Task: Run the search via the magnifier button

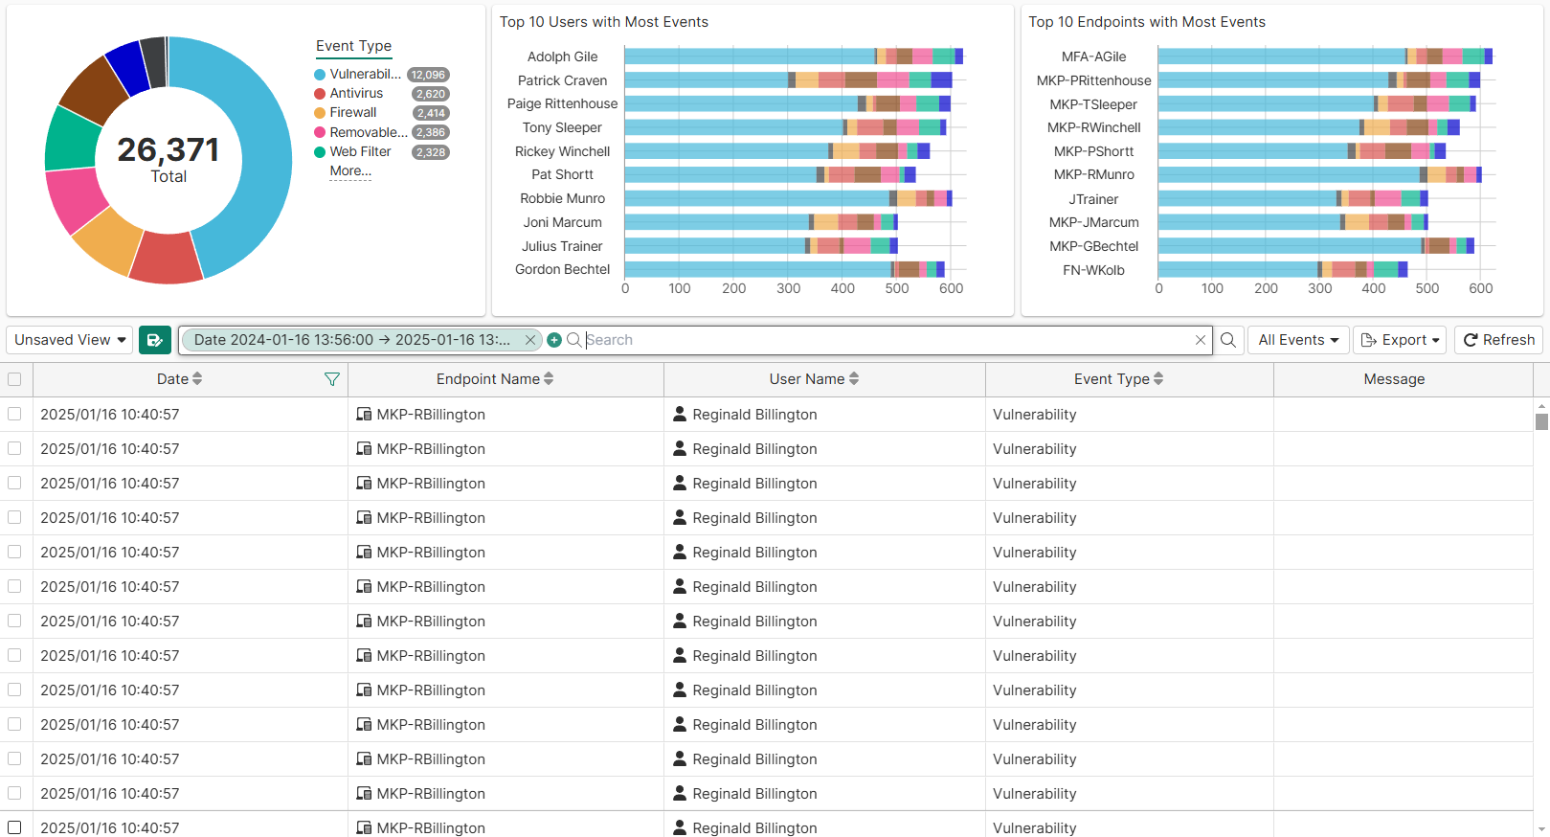Action: pyautogui.click(x=1228, y=340)
